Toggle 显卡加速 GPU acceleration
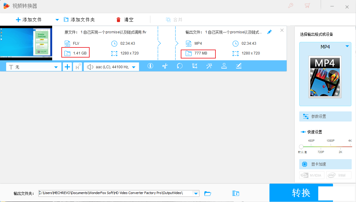This screenshot has height=202, width=356. (325, 164)
